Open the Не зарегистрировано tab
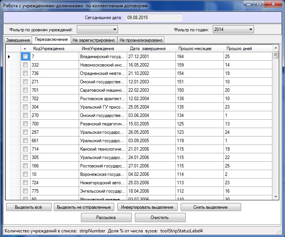This screenshot has width=285, height=237. coord(94,40)
